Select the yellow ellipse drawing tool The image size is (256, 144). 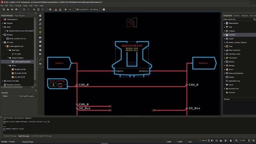(40, 28)
